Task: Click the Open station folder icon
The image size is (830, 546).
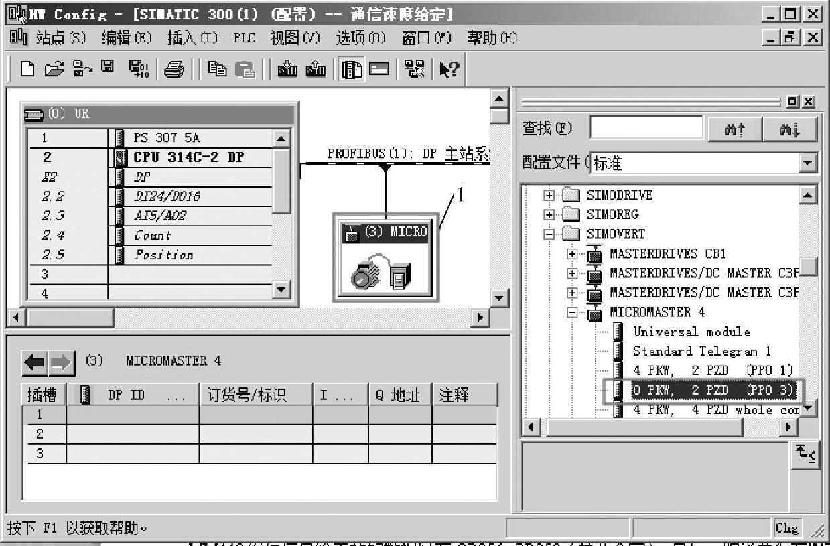Action: click(56, 69)
